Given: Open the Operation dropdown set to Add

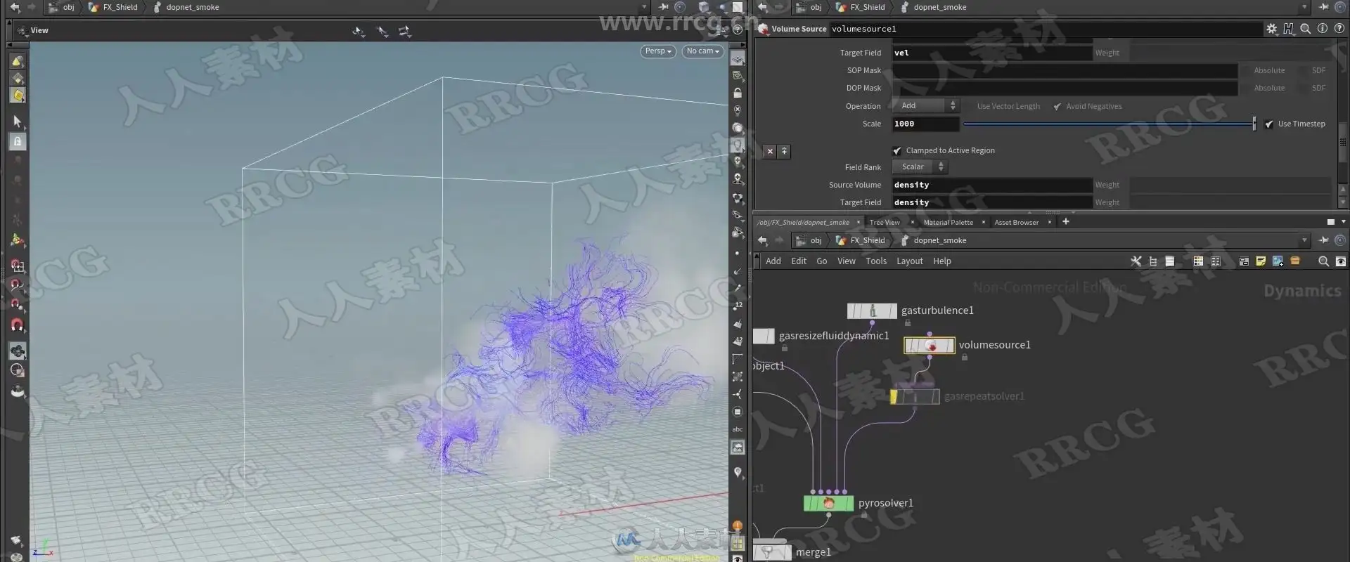Looking at the screenshot, I should click(926, 105).
